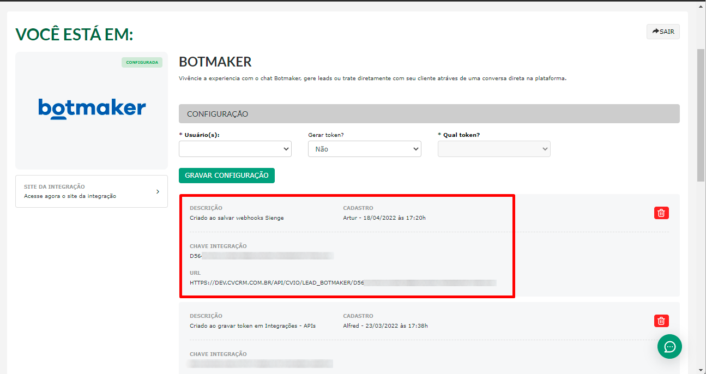Click the LEAD_BOTMAKER URL text
The height and width of the screenshot is (374, 706).
coord(343,282)
